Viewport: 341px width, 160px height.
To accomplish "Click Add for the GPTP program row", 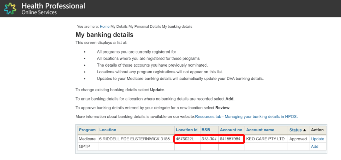I will pos(314,147).
